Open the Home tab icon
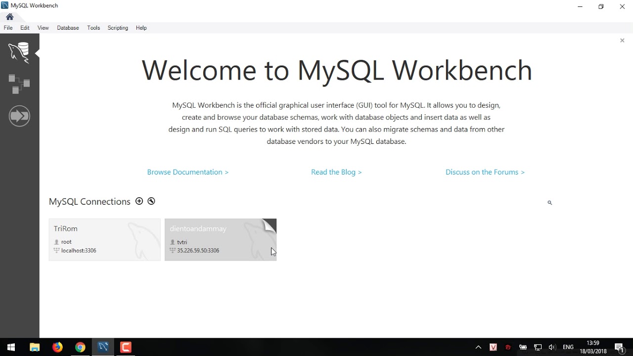The height and width of the screenshot is (356, 633). point(10,17)
